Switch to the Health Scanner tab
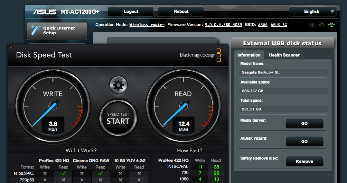Image resolution: width=347 pixels, height=183 pixels. tap(284, 55)
